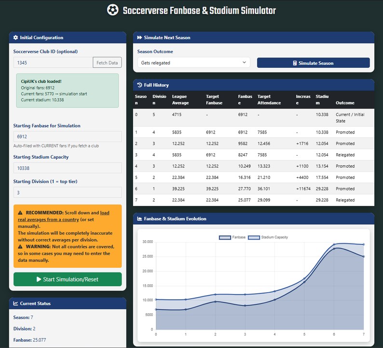Click the calculator icon on Simulate Season button
Screen dimensions: 383x348
[295, 63]
